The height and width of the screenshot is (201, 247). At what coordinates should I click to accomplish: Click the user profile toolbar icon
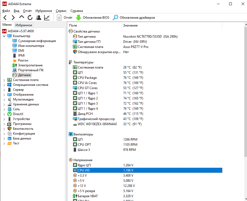pos(38,18)
